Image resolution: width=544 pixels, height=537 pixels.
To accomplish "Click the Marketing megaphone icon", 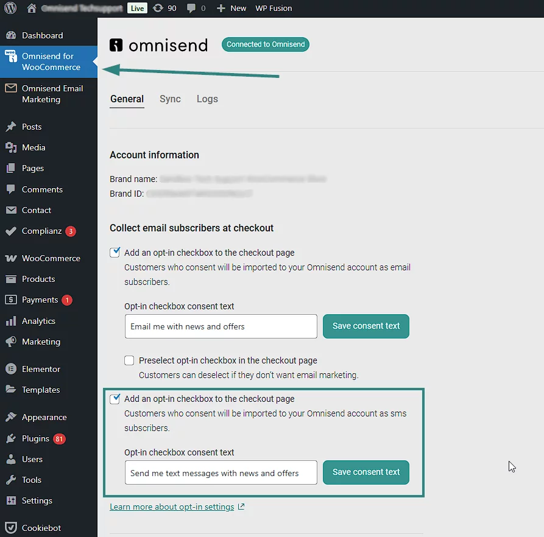I will 11,342.
